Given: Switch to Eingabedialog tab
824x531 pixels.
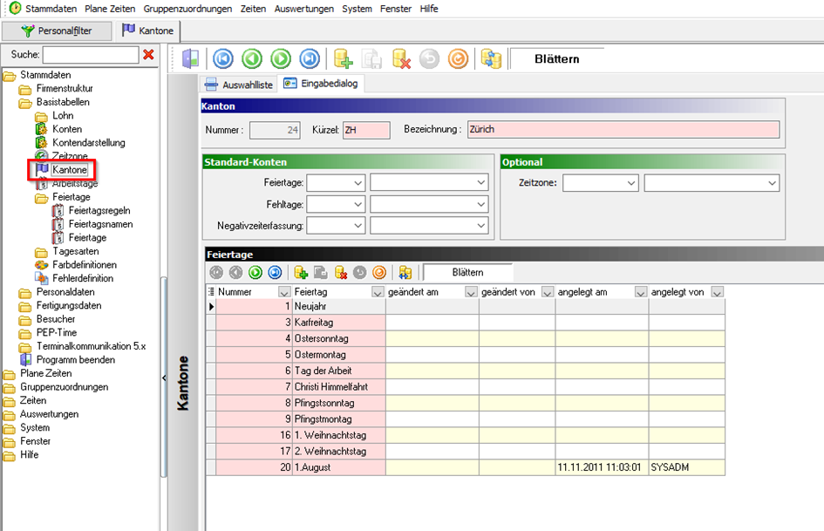Looking at the screenshot, I should (x=321, y=84).
